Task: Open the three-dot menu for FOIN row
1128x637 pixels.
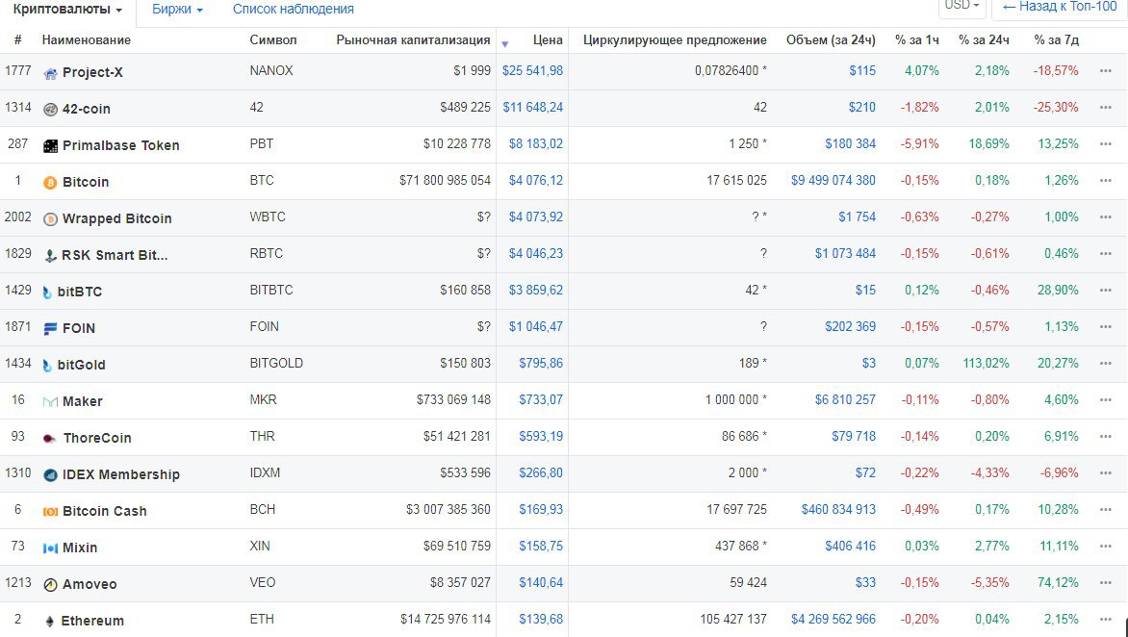Action: click(x=1106, y=326)
